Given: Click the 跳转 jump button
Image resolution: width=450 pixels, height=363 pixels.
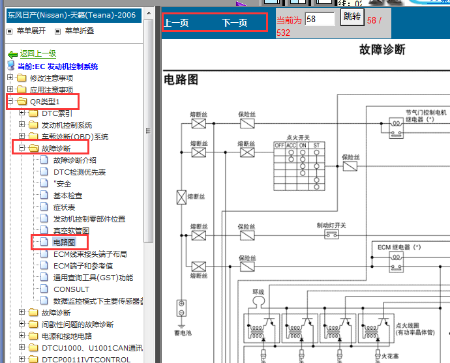Looking at the screenshot, I should pos(352,17).
